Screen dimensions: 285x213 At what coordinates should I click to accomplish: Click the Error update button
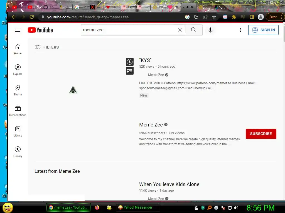[275, 17]
